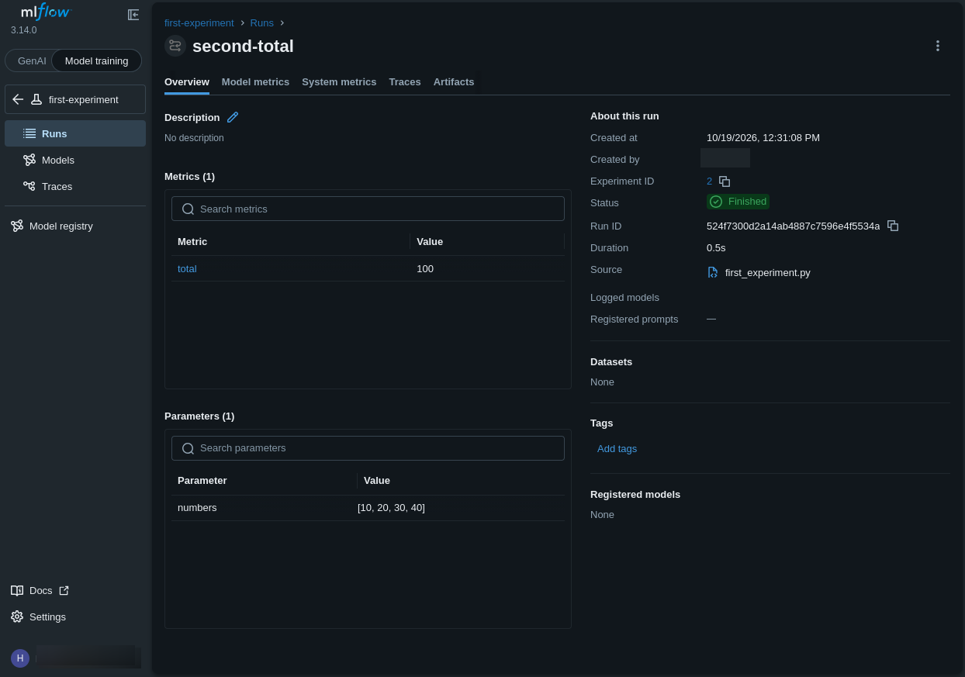
Task: Click the numbers parameter name
Action: click(x=197, y=507)
